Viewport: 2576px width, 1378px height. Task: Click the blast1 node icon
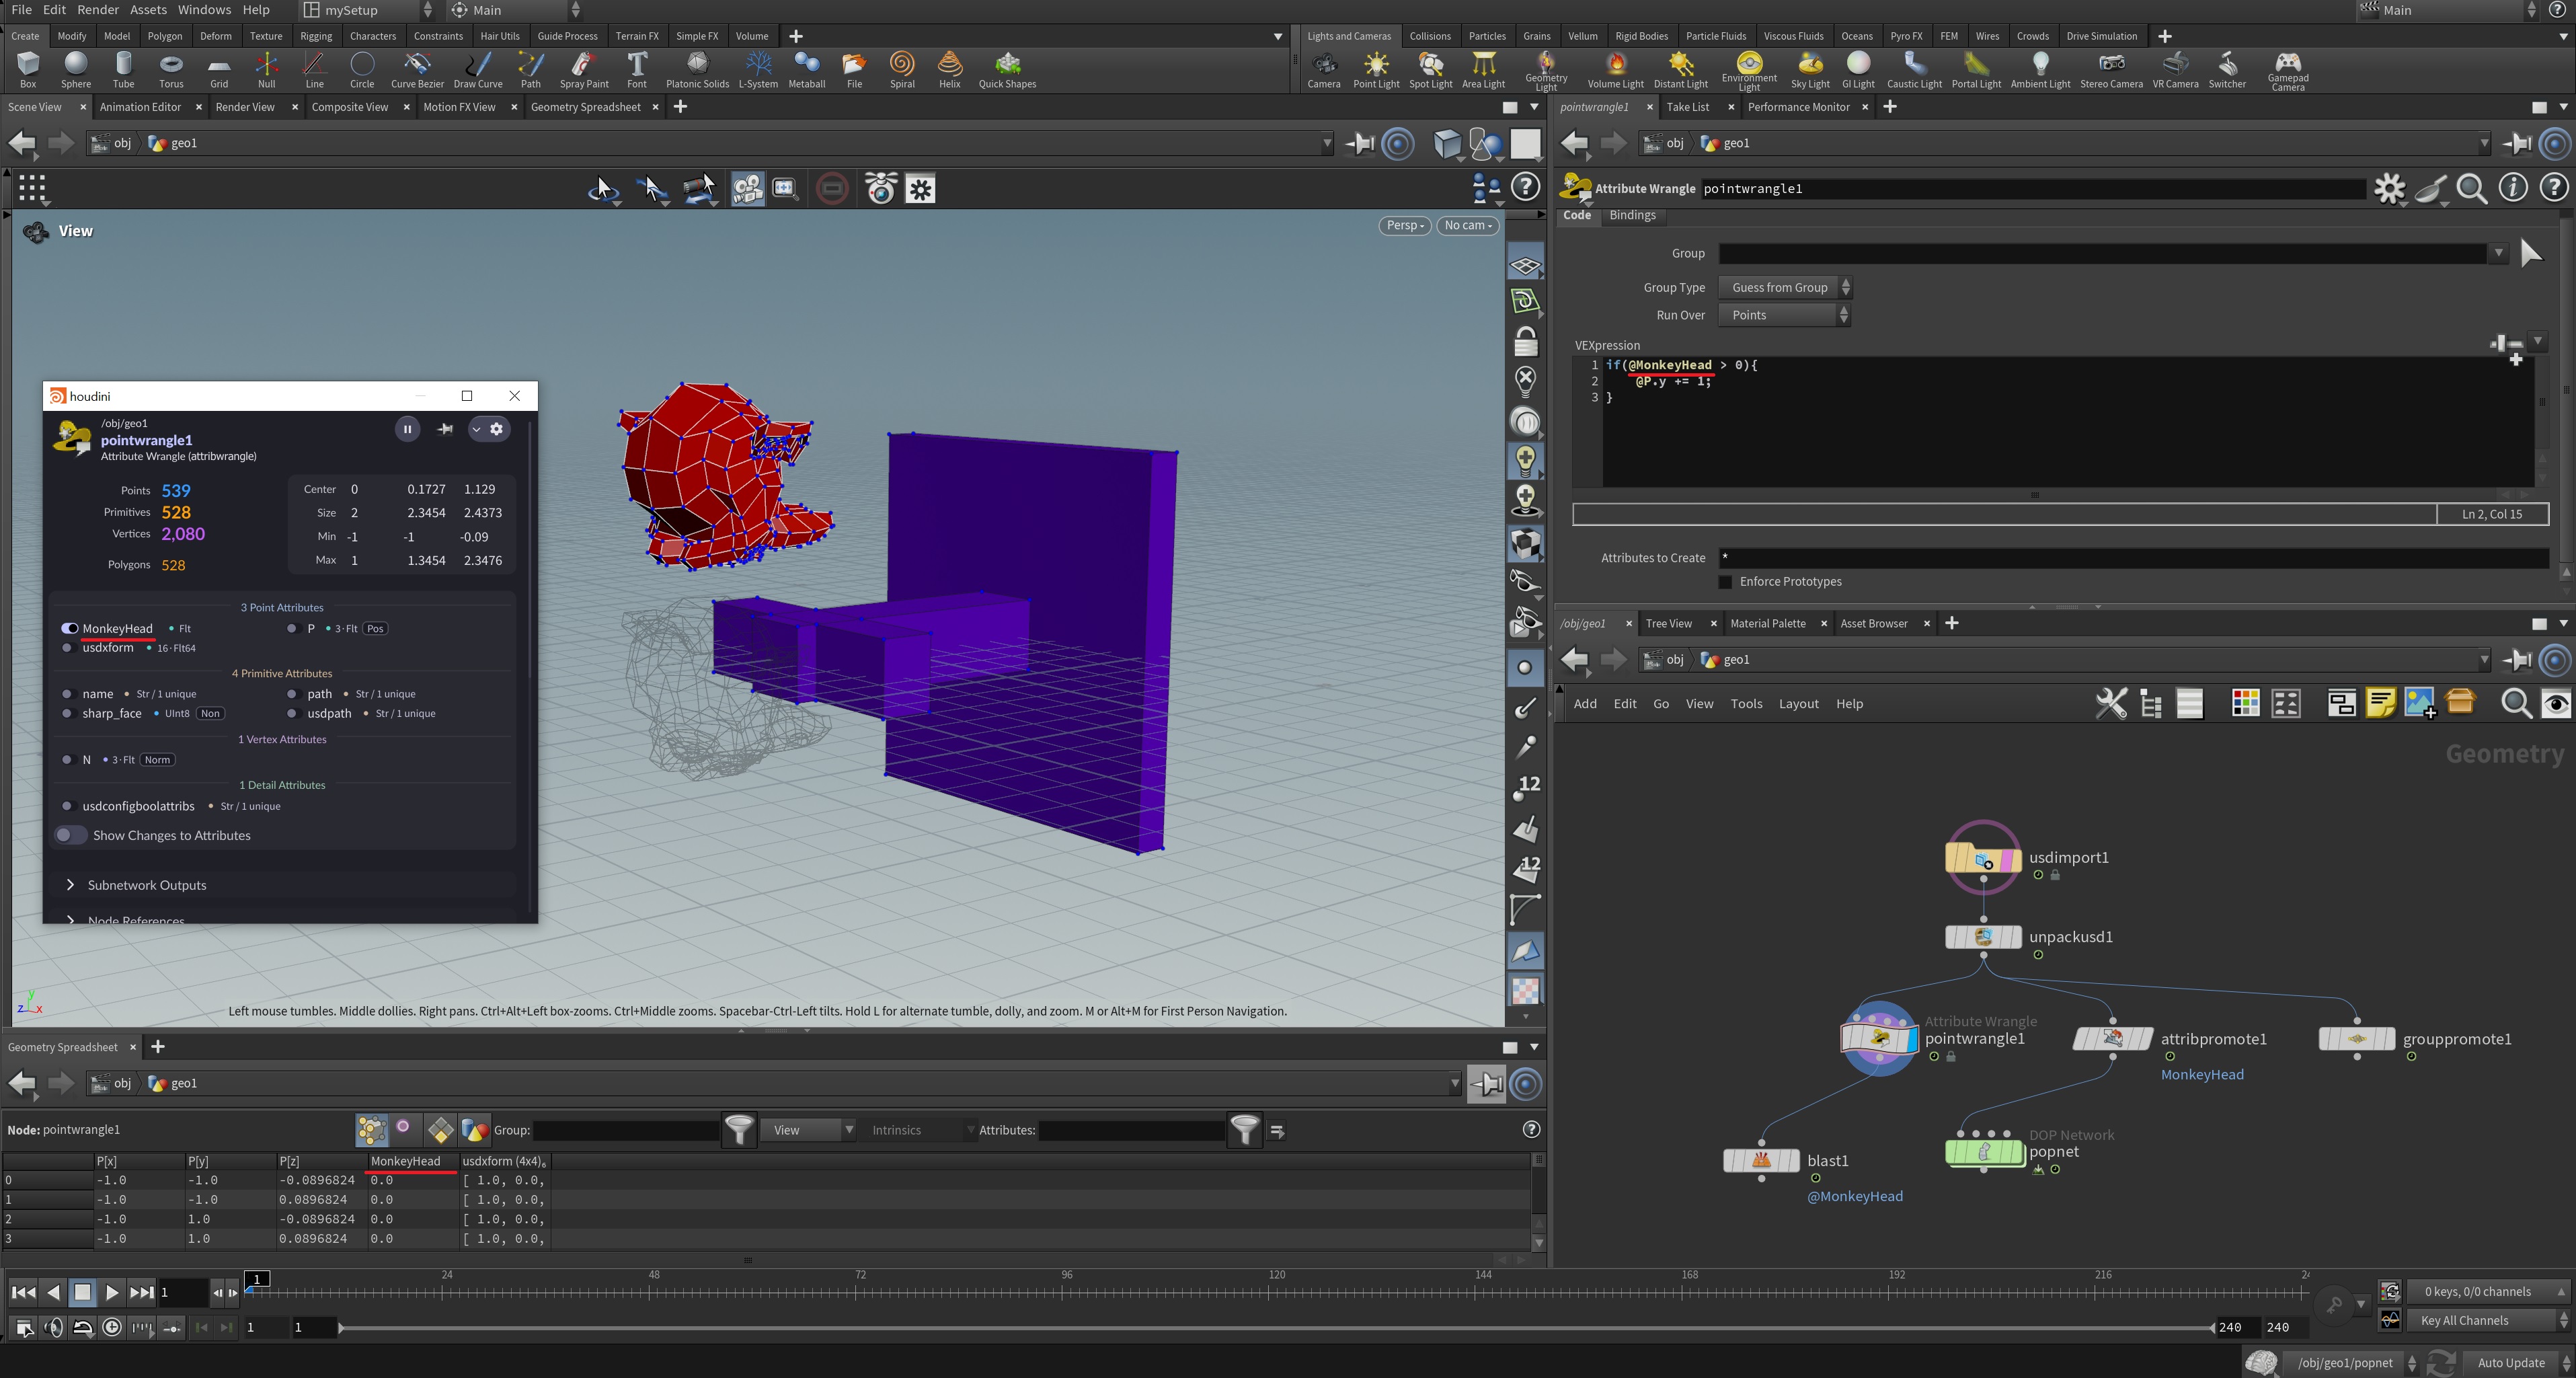(x=1761, y=1161)
